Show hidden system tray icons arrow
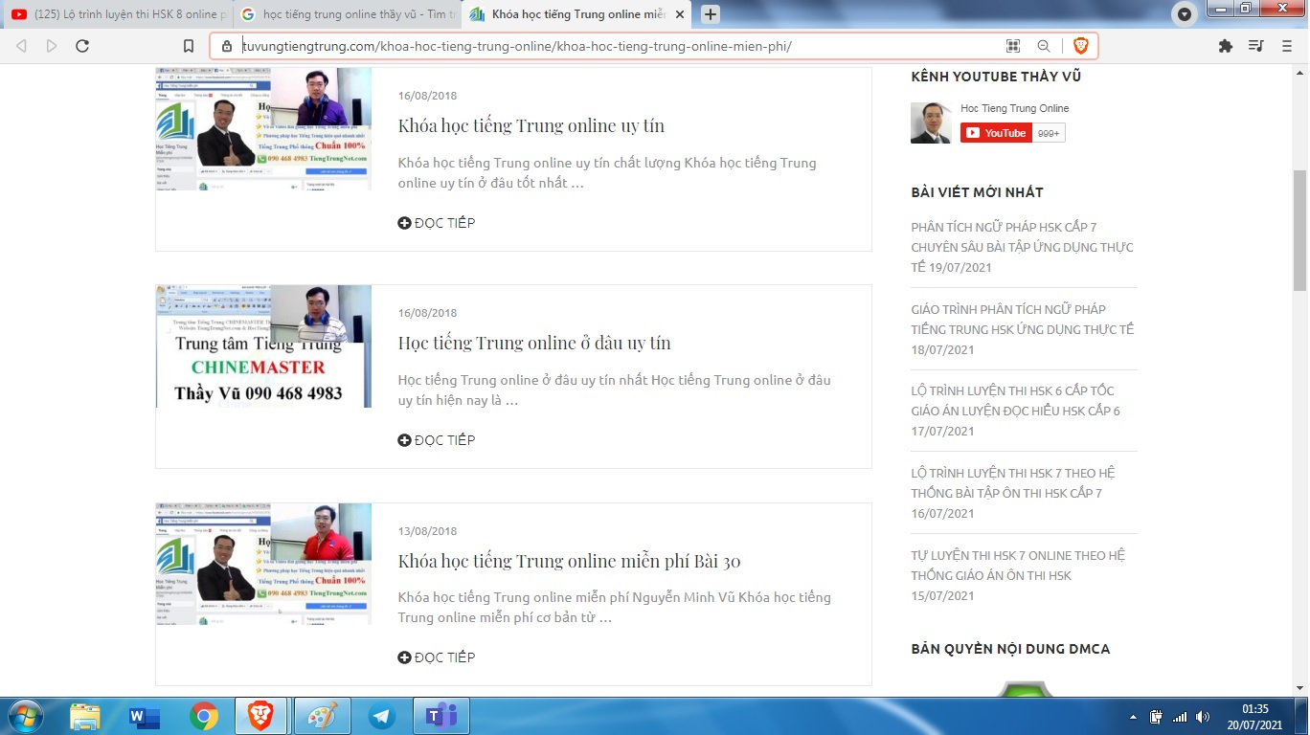The image size is (1310, 735). (x=1134, y=717)
